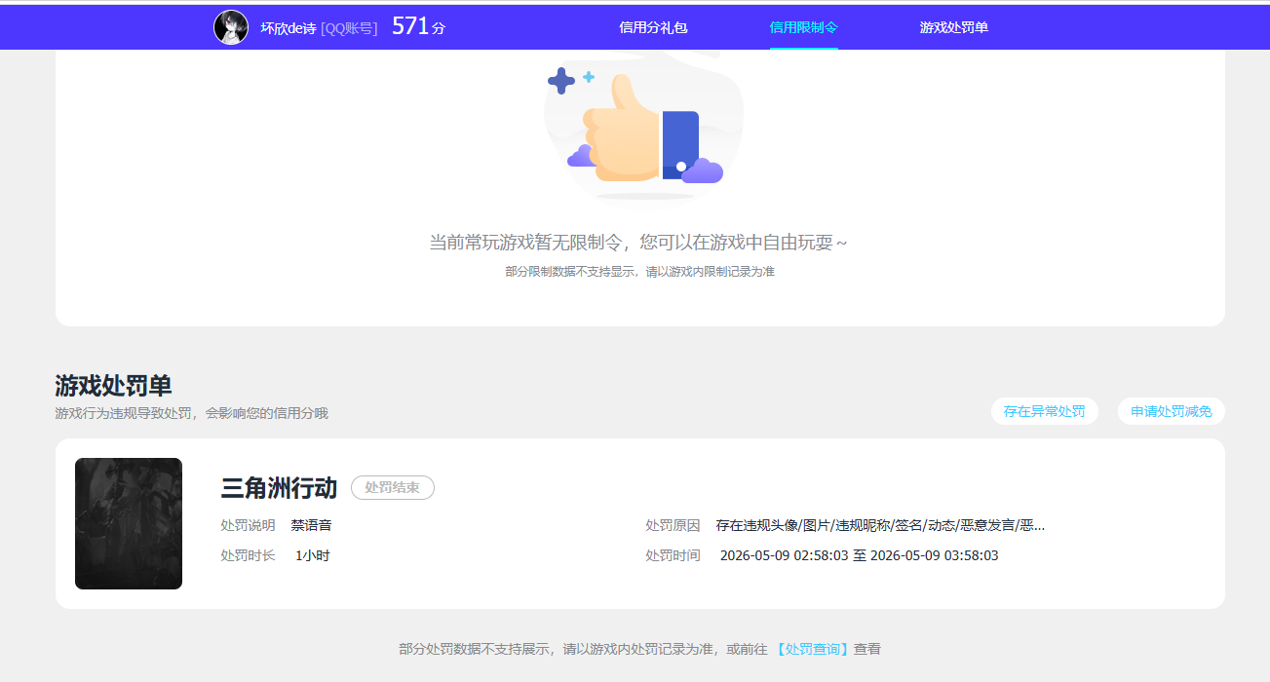The width and height of the screenshot is (1270, 682).
Task: Click the 1小时 penalty duration value
Action: tap(313, 555)
